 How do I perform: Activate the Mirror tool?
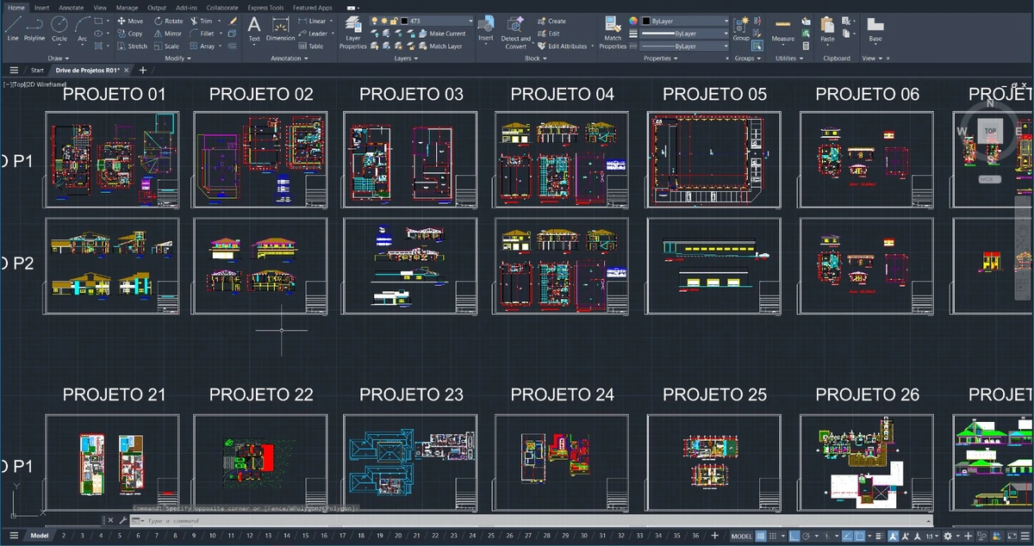tap(167, 34)
